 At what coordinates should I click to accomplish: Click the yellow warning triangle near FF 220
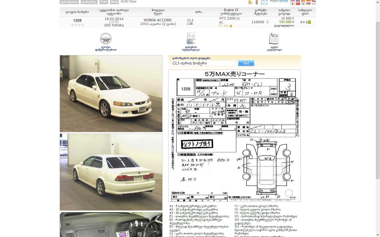[231, 26]
